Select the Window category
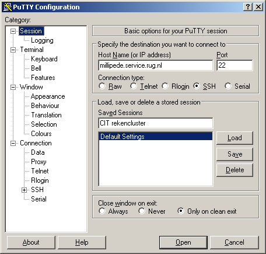The image size is (266, 254). [32, 87]
